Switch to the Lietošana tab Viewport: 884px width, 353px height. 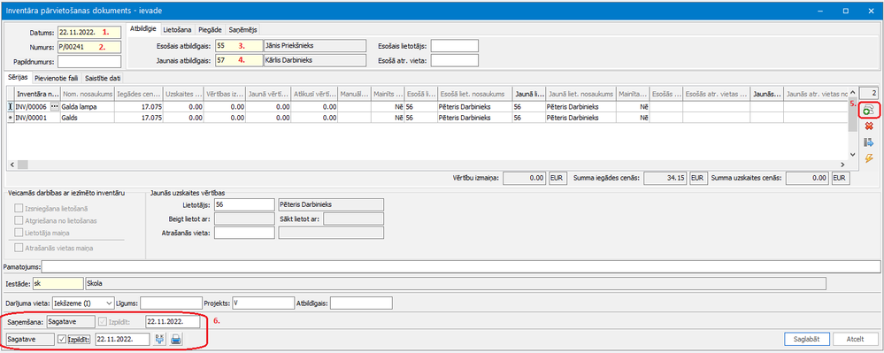177,29
